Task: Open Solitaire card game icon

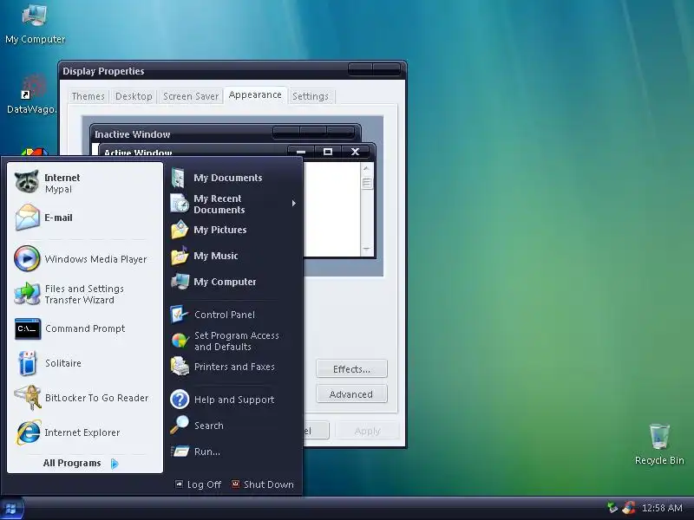Action: 28,363
